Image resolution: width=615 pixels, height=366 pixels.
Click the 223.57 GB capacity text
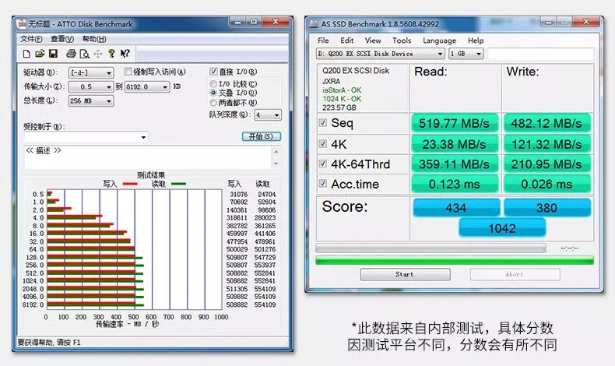pyautogui.click(x=339, y=107)
